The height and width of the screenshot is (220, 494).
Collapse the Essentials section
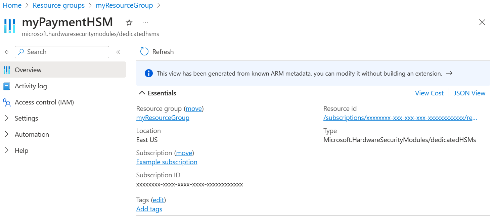(142, 93)
